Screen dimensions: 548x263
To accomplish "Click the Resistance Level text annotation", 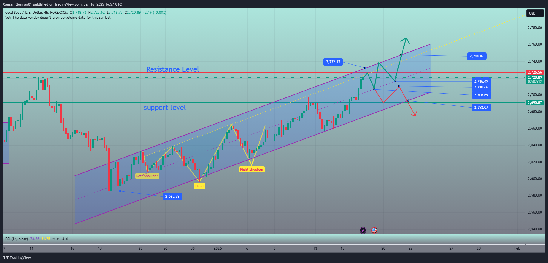I will click(173, 69).
